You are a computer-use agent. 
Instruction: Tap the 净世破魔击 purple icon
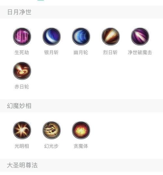coord(140,36)
